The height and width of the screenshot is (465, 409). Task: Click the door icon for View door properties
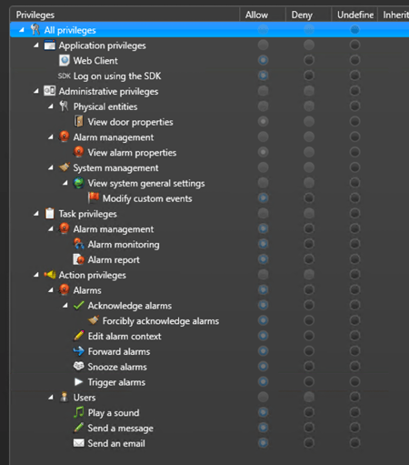[x=79, y=122]
